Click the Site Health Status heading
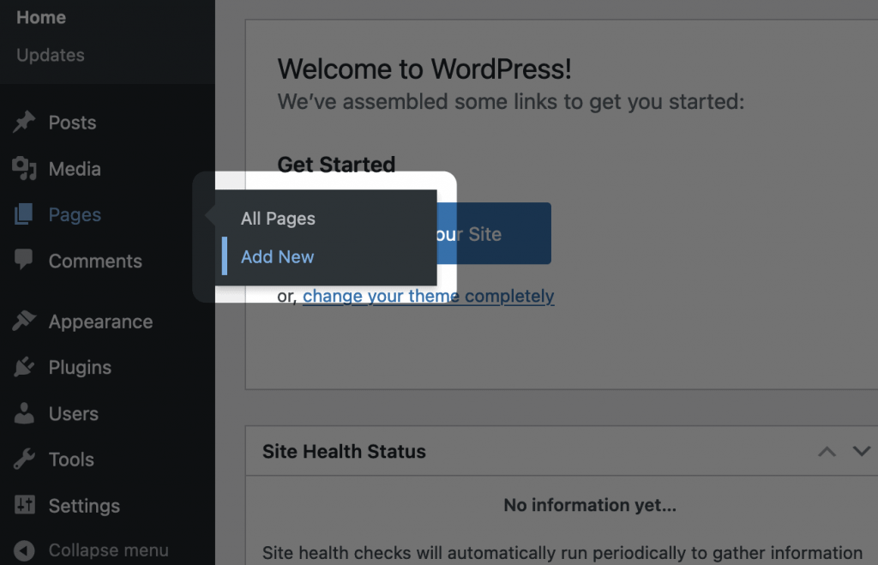This screenshot has height=565, width=878. (x=344, y=451)
